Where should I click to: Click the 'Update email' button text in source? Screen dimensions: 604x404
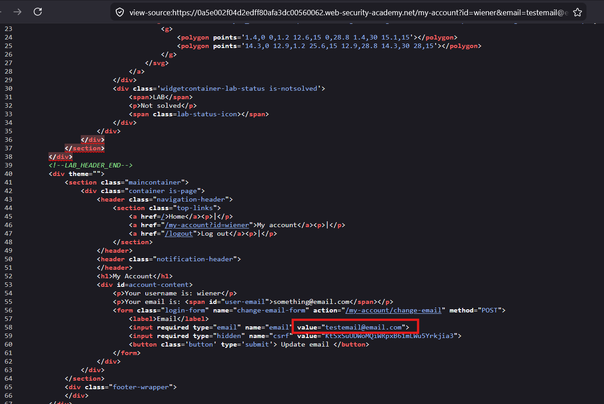pyautogui.click(x=305, y=344)
